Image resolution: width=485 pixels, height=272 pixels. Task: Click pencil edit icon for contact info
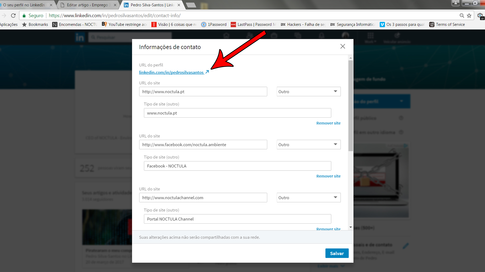click(x=406, y=246)
